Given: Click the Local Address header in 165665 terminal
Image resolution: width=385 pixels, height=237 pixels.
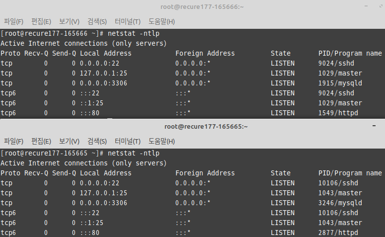Looking at the screenshot, I should (x=106, y=173).
